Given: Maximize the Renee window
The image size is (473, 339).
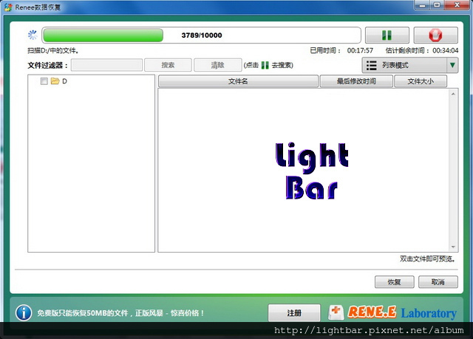Looking at the screenshot, I should pyautogui.click(x=437, y=5).
